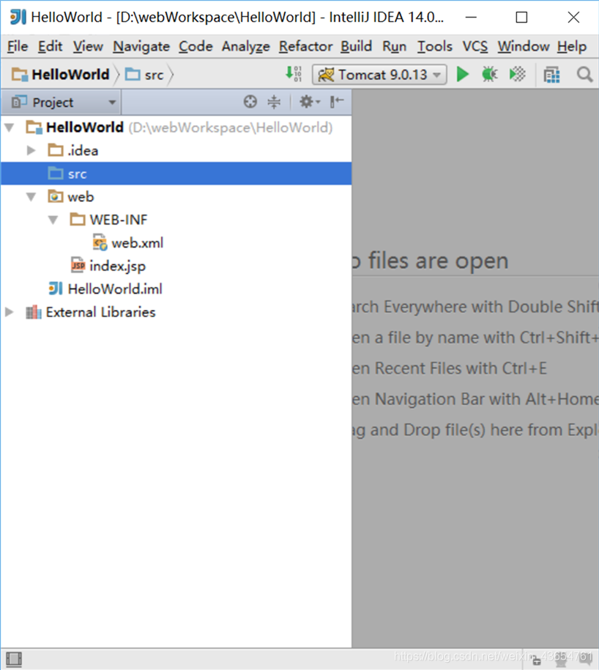The width and height of the screenshot is (599, 670).
Task: Open the View menu
Action: point(88,46)
